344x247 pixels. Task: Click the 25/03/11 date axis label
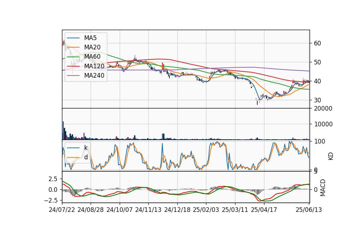tap(235, 210)
